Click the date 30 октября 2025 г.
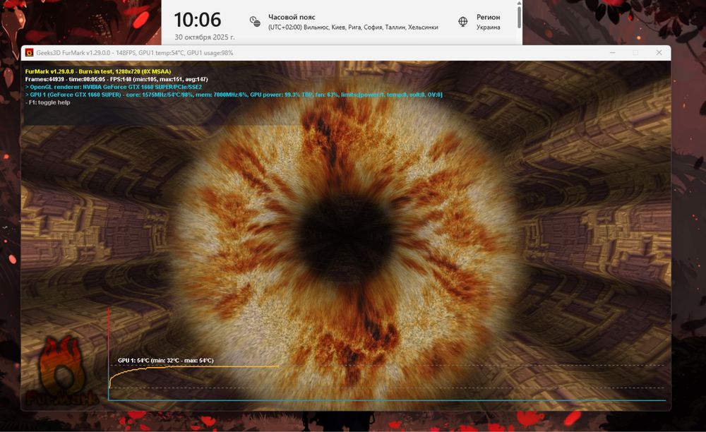706x432 pixels. (x=205, y=37)
